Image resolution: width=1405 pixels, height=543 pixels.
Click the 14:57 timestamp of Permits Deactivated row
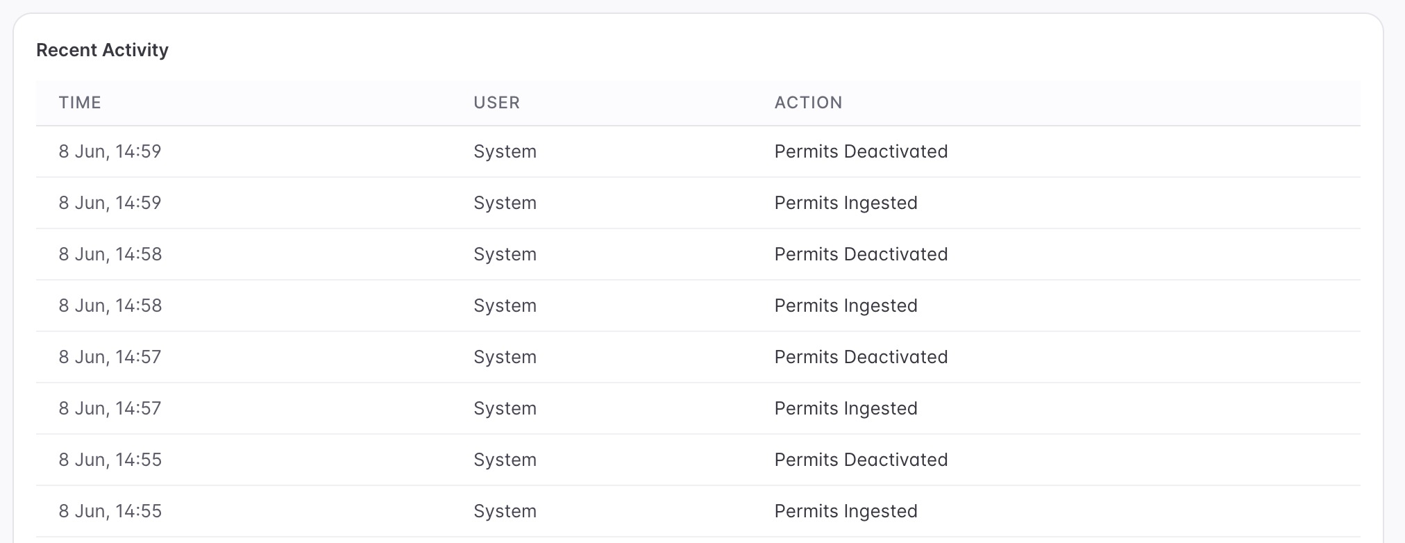click(110, 357)
